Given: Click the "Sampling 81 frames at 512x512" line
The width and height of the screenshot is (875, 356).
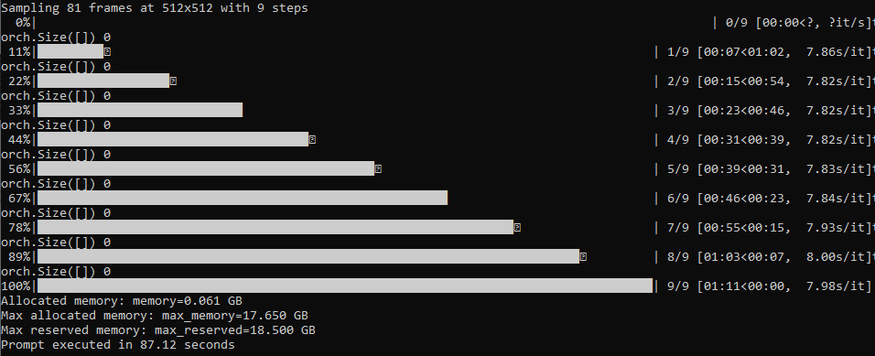Looking at the screenshot, I should click(155, 8).
